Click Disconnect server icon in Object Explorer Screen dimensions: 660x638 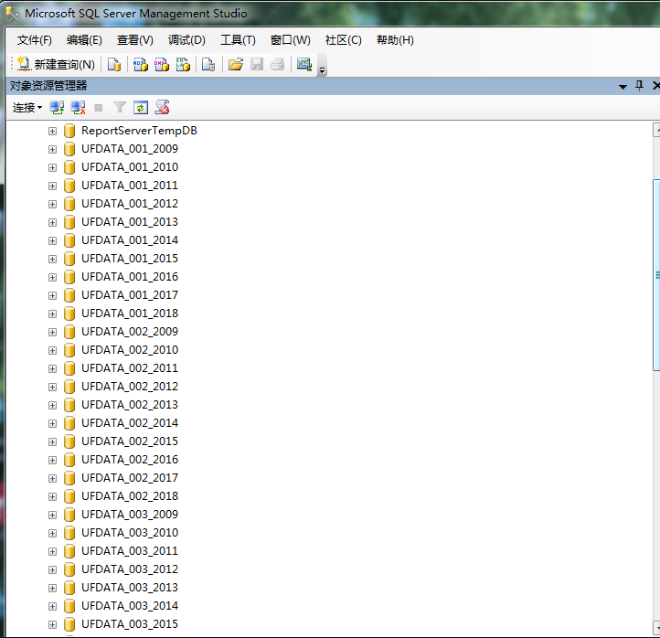click(78, 108)
